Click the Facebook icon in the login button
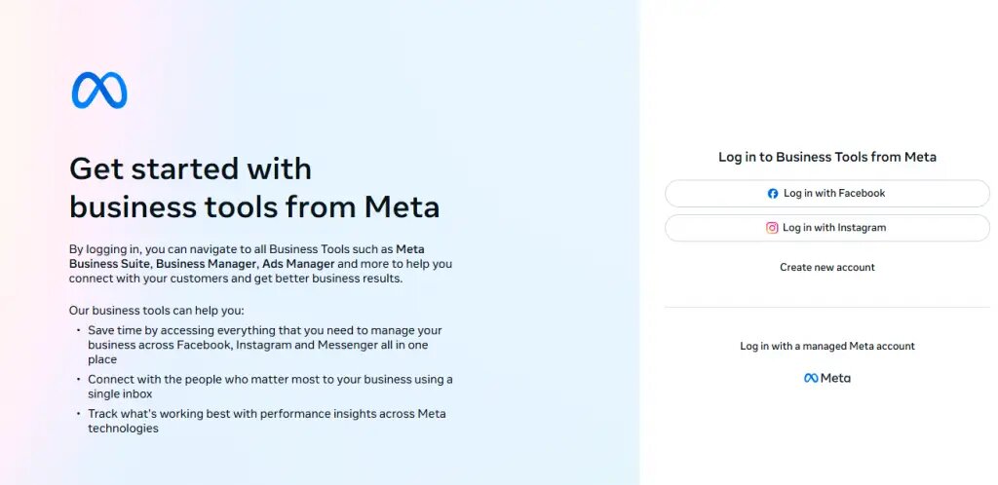The image size is (998, 485). coord(773,194)
